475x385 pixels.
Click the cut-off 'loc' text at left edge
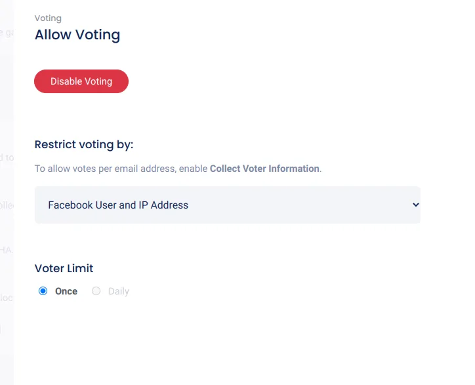click(x=7, y=296)
